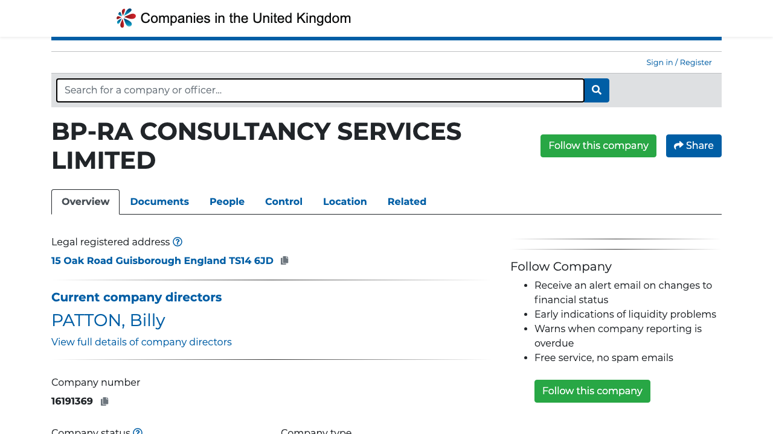Switch to the Documents tab
The image size is (773, 434).
click(x=159, y=201)
